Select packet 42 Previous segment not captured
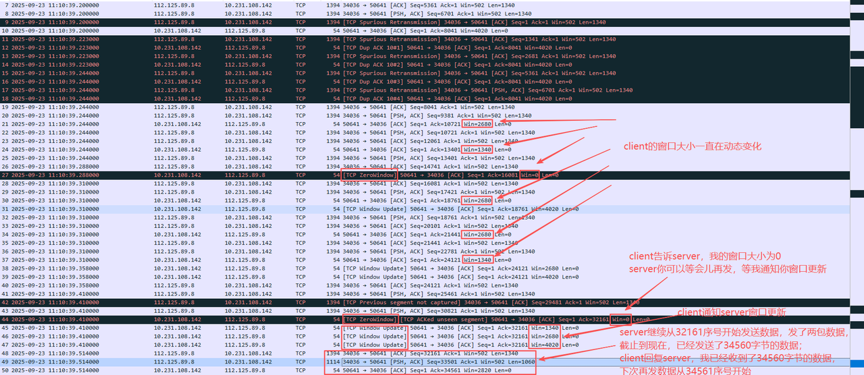This screenshot has height=375, width=864. click(432, 302)
